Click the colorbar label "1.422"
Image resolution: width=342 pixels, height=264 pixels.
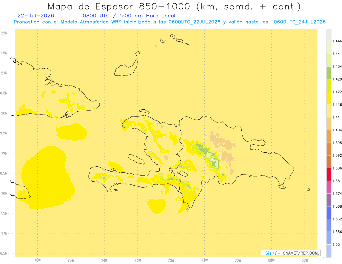pos(337,92)
